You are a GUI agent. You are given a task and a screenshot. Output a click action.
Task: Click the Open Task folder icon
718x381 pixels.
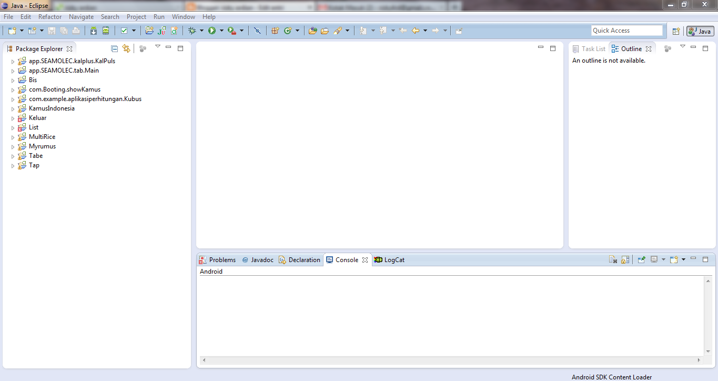(x=325, y=31)
